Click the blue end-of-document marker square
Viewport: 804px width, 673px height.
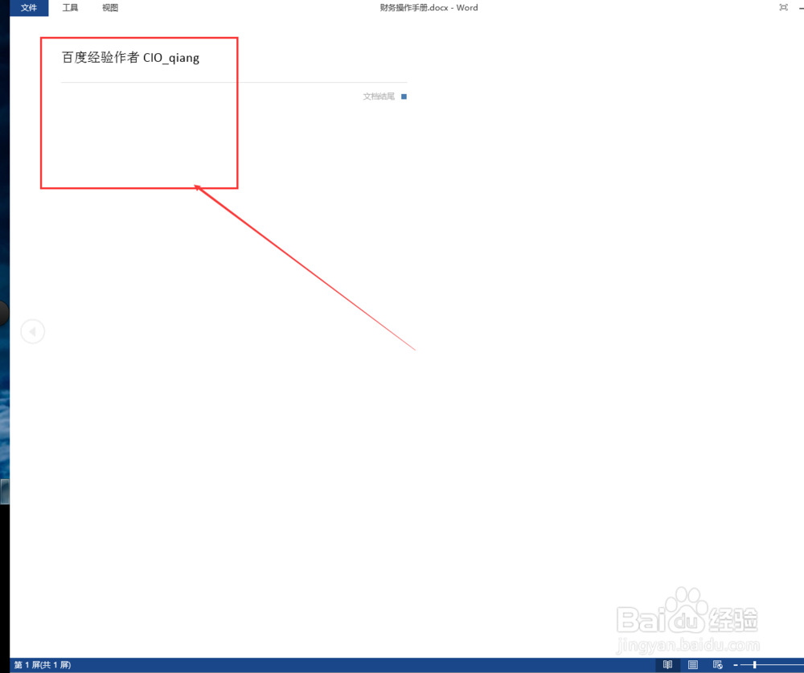click(404, 96)
